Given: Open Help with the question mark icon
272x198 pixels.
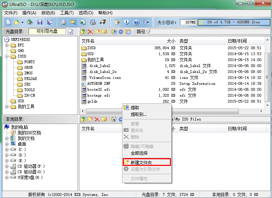Looking at the screenshot, I should click(136, 22).
